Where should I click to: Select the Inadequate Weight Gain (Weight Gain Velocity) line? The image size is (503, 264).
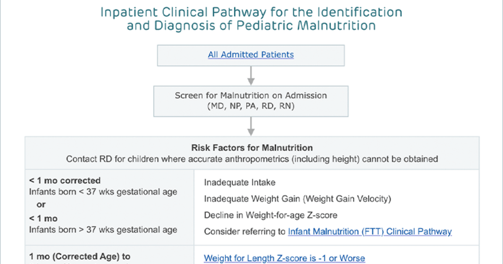pos(298,199)
